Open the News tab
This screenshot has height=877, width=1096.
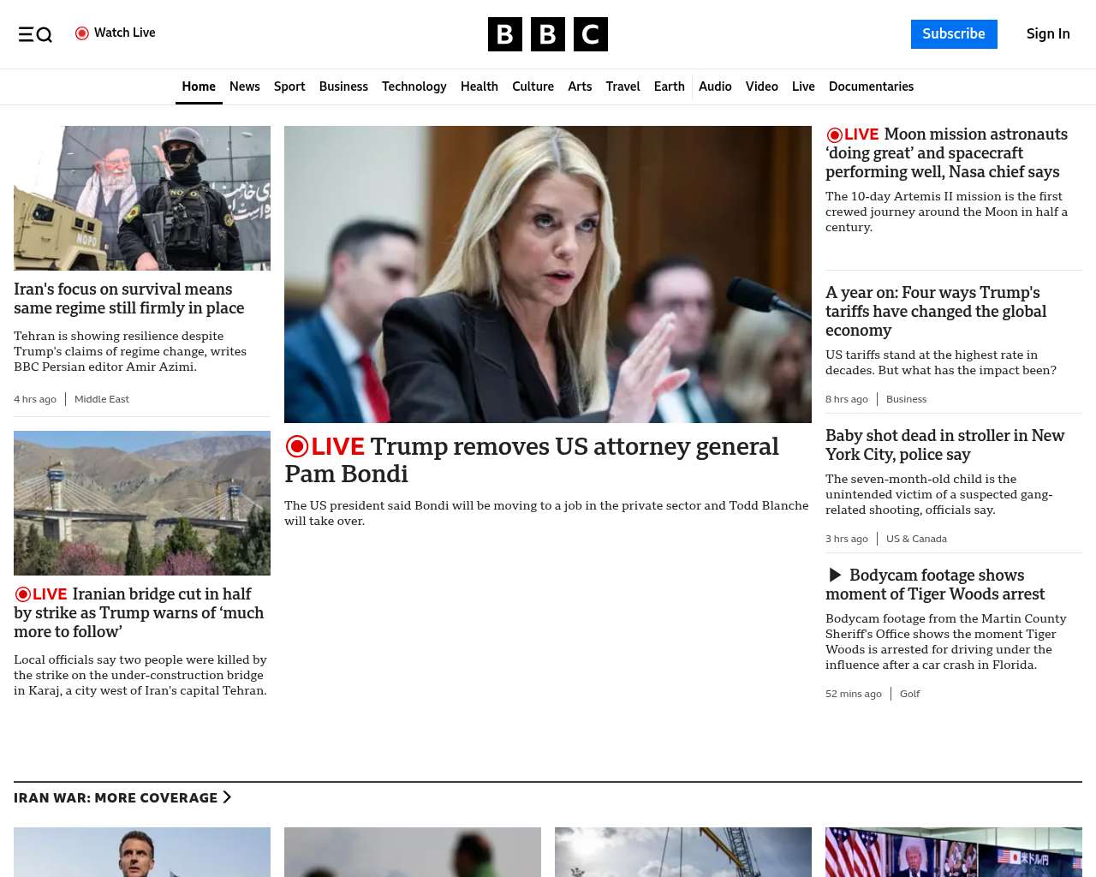pyautogui.click(x=244, y=87)
